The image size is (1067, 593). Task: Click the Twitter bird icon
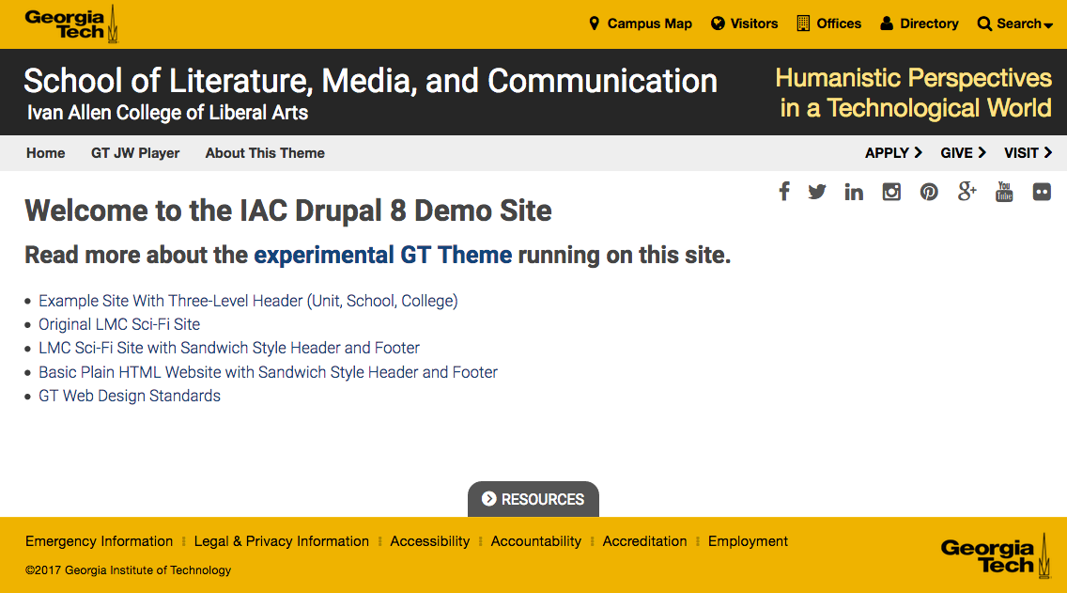817,192
